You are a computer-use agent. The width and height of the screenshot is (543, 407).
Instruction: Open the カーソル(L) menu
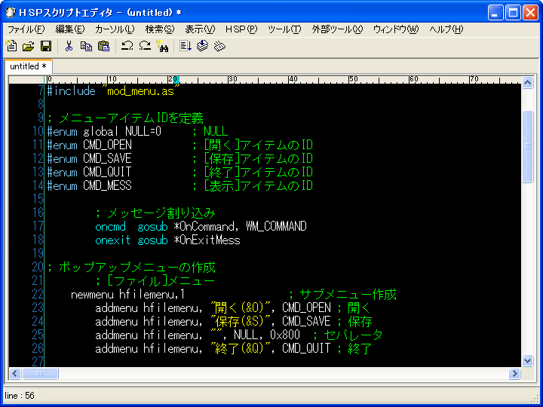tap(115, 29)
